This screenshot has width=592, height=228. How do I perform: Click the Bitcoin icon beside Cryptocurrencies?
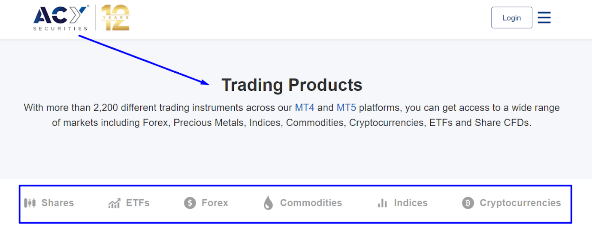tap(468, 203)
